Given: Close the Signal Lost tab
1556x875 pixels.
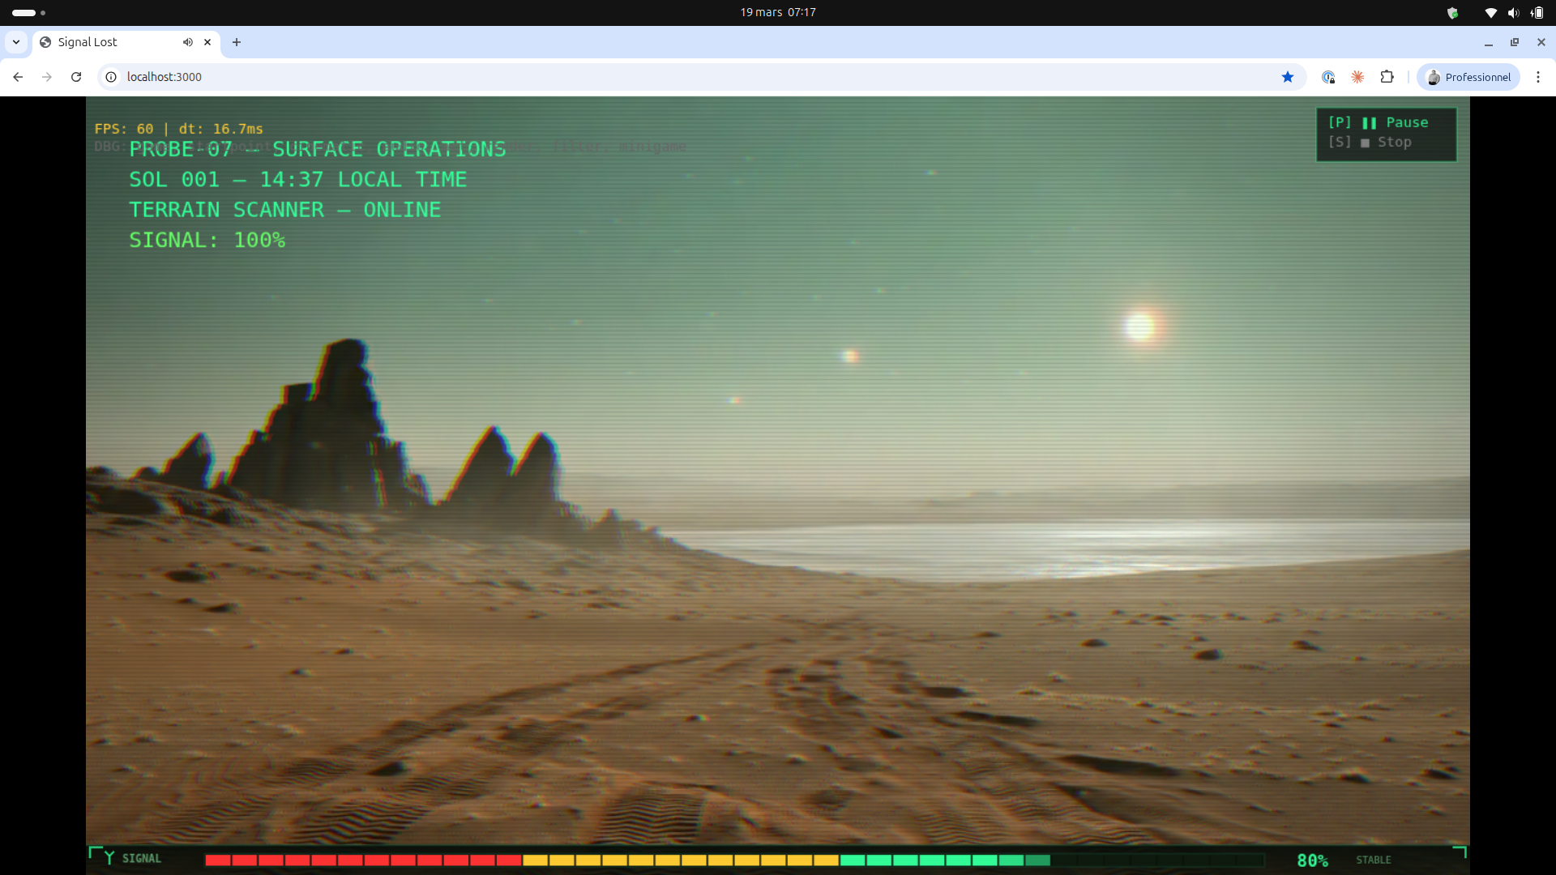Looking at the screenshot, I should pos(207,42).
